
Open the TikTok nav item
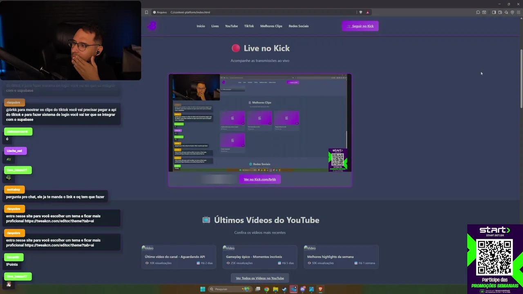(x=249, y=26)
